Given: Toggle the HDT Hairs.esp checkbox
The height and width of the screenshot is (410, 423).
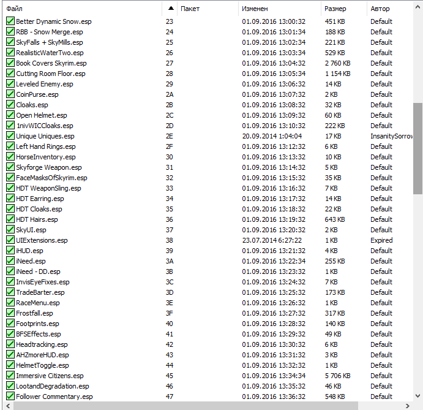Looking at the screenshot, I should pyautogui.click(x=10, y=219).
